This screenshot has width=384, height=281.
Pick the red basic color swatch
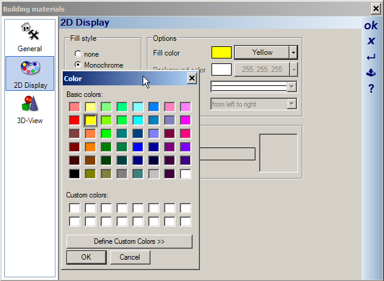tap(74, 120)
